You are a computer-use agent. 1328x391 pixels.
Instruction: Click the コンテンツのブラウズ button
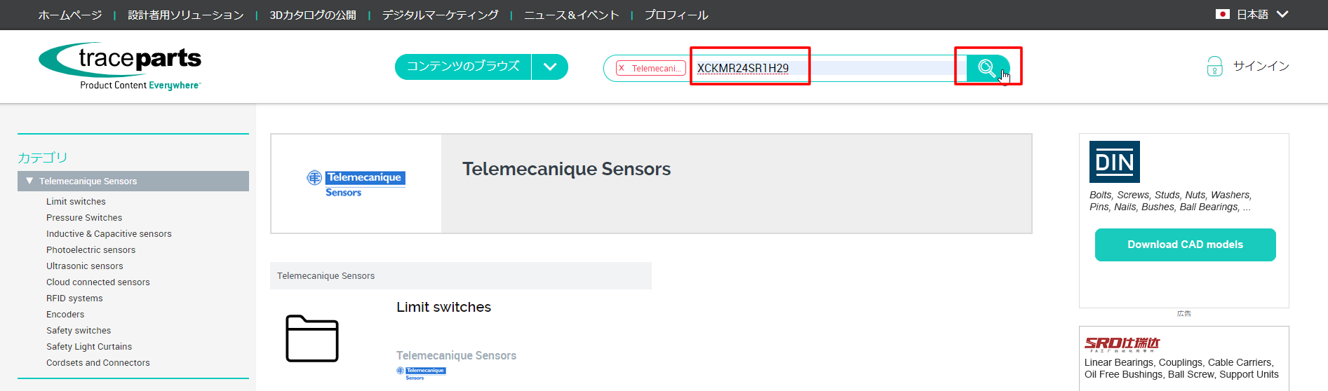[463, 67]
